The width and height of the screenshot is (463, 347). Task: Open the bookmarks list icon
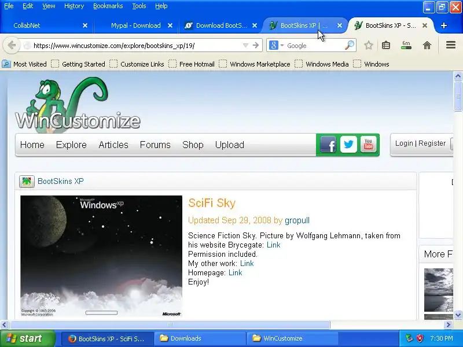(385, 45)
